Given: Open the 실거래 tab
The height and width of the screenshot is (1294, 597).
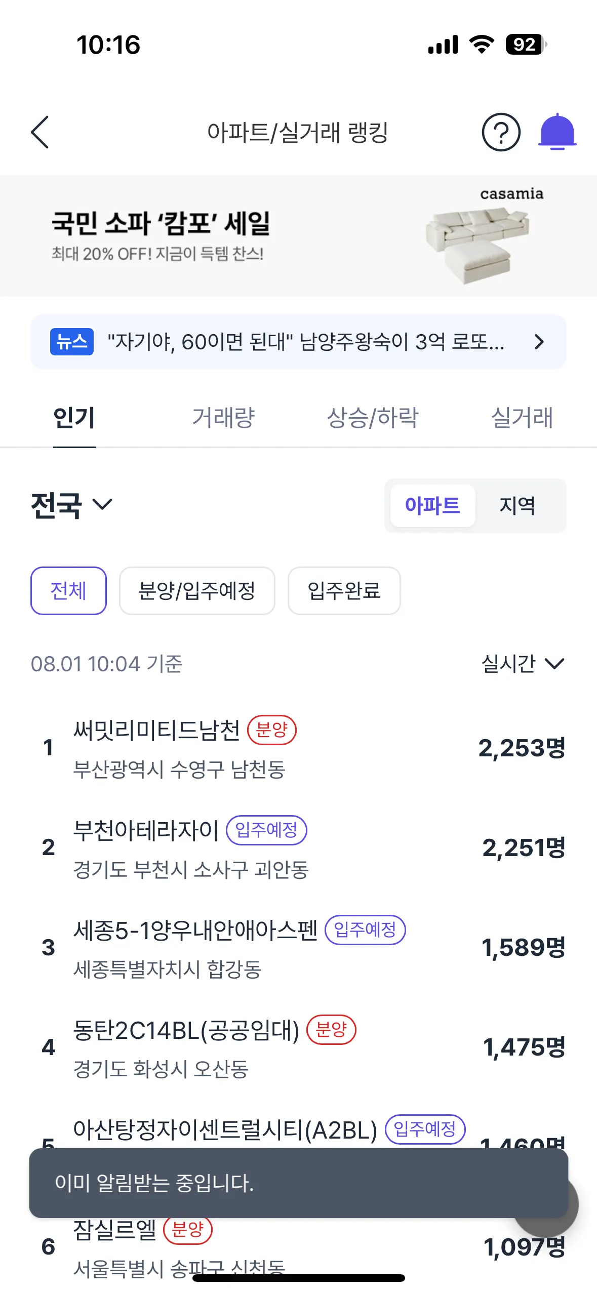Looking at the screenshot, I should (x=522, y=418).
